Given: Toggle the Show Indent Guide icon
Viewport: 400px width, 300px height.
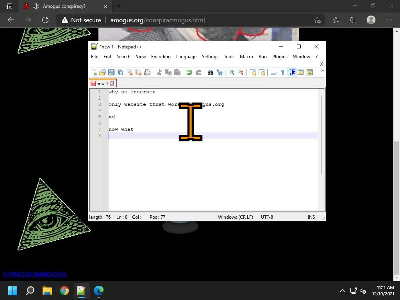Looking at the screenshot, I should tap(292, 72).
